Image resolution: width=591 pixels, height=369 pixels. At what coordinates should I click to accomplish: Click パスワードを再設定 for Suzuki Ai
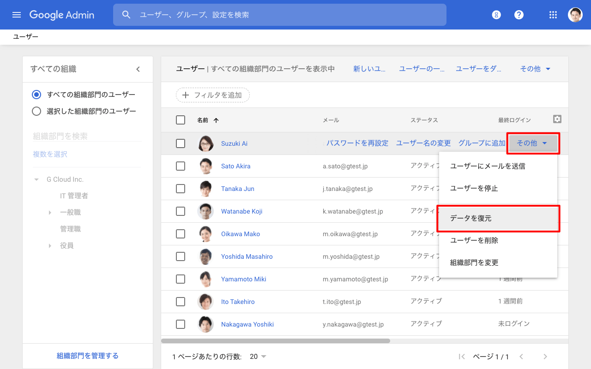357,143
